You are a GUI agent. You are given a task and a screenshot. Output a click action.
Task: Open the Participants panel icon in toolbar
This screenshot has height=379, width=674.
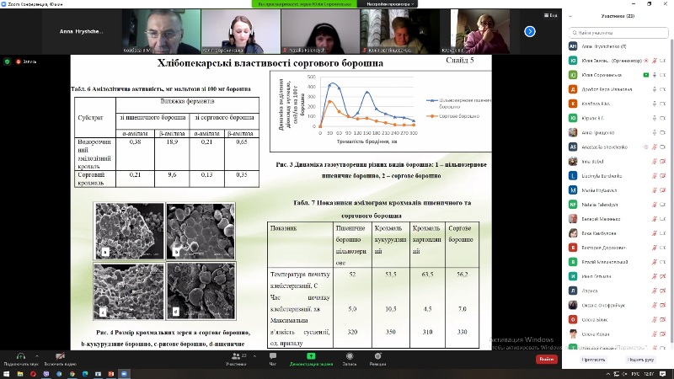236,356
